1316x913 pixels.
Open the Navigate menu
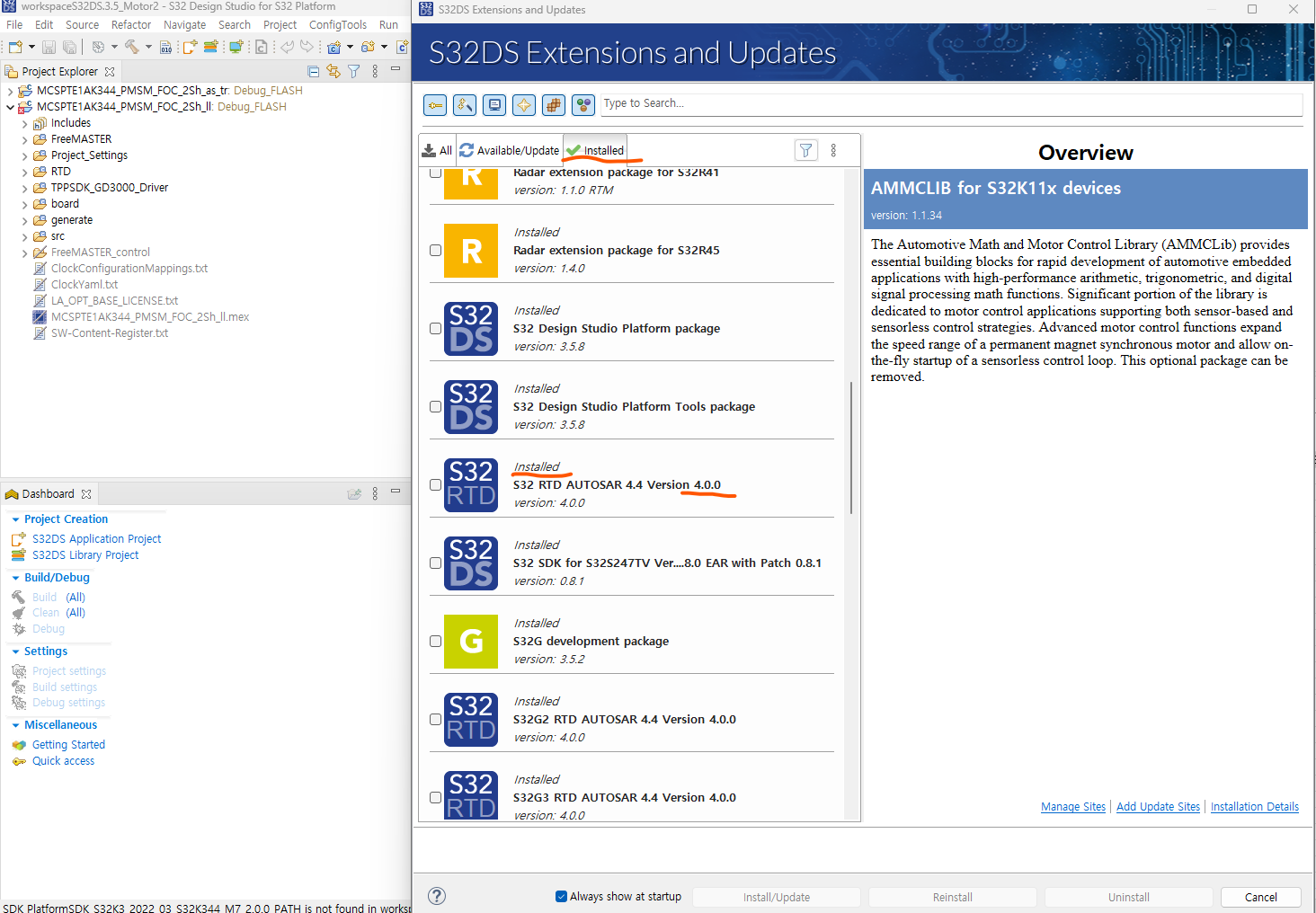184,25
